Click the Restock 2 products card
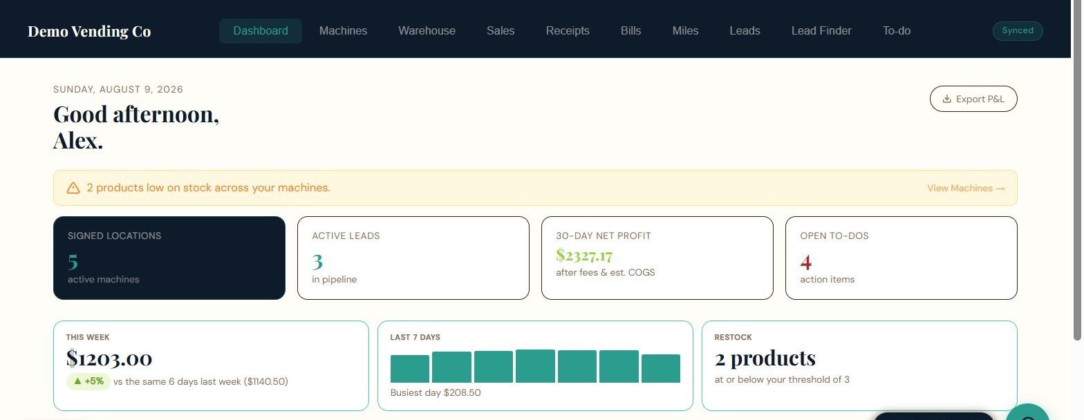Viewport: 1084px width, 420px height. 859,365
